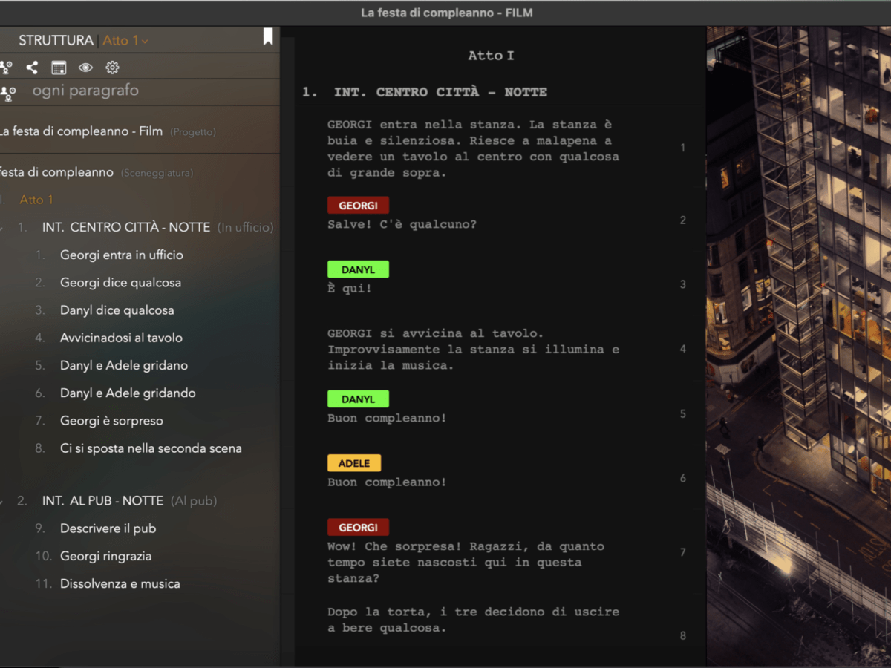Click the characters-and-locations icon in the toolbar

[x=6, y=68]
